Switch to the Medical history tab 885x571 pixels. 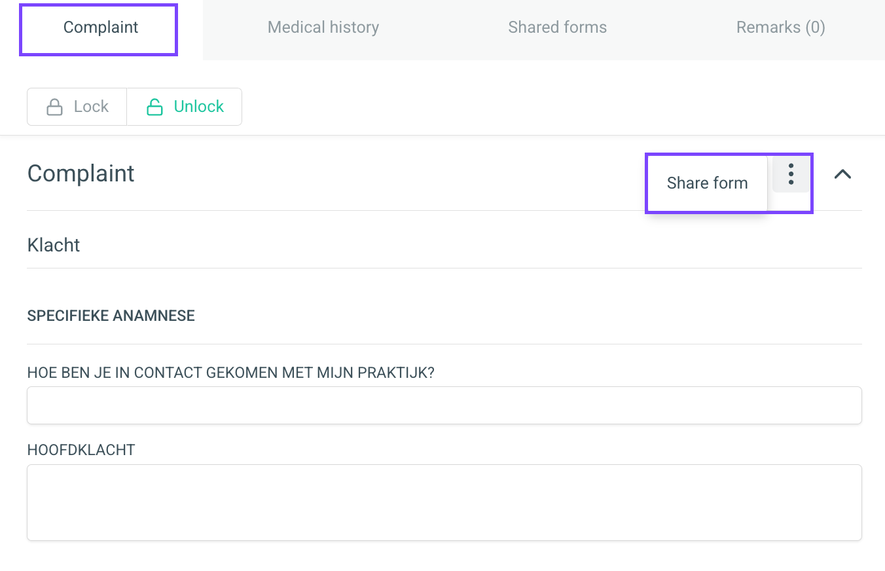(323, 28)
